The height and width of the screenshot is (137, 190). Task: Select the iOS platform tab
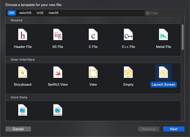point(12,13)
